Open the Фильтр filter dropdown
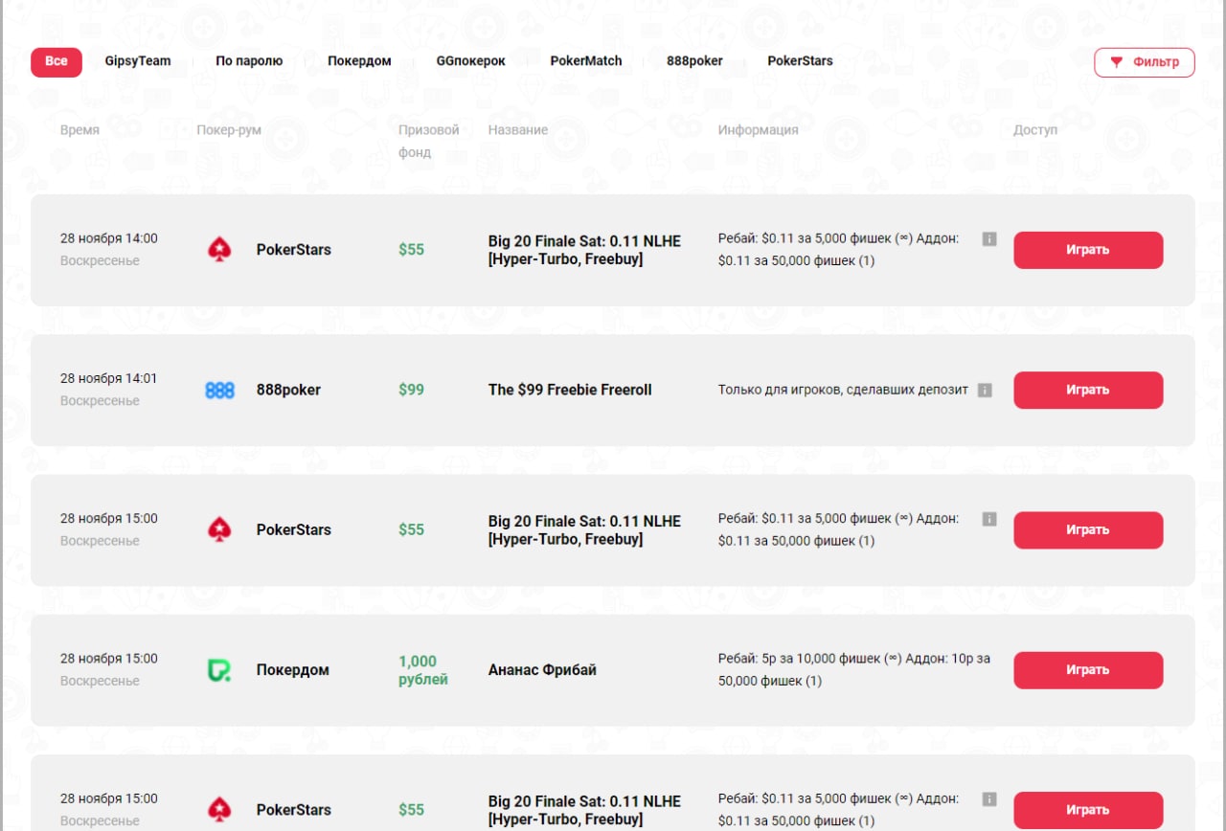 click(1145, 62)
